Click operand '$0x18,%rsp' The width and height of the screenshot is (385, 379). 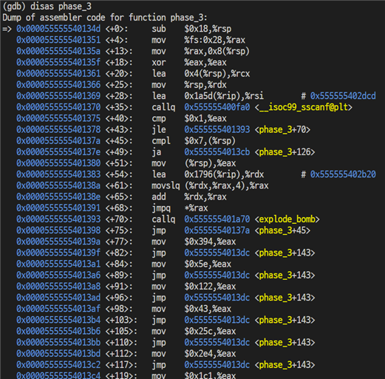pos(208,29)
